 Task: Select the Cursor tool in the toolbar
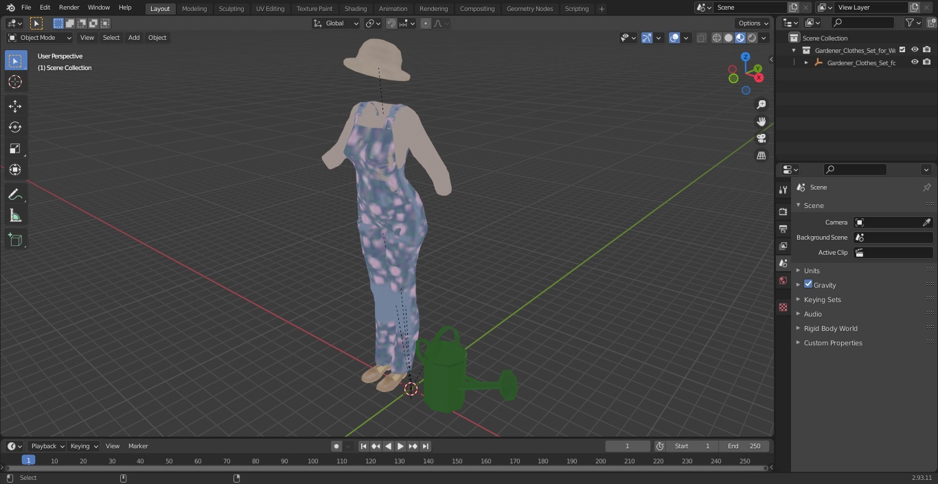click(15, 82)
